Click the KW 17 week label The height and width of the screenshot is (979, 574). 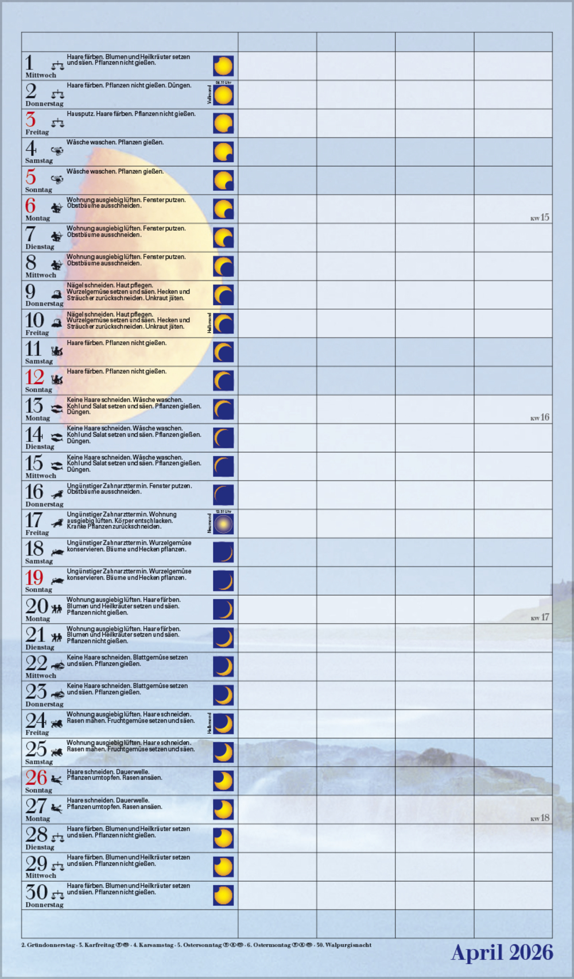tap(540, 617)
